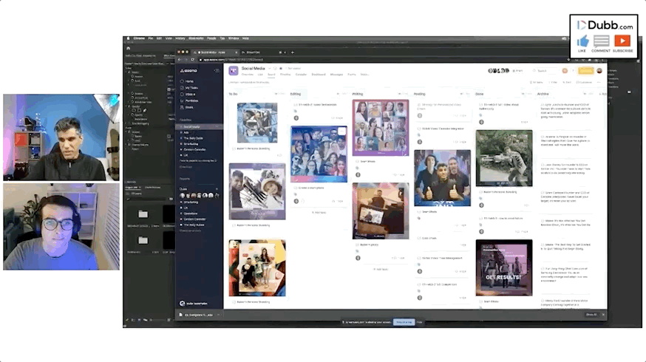Open My Tasks in Asana sidebar
The height and width of the screenshot is (362, 646).
189,88
